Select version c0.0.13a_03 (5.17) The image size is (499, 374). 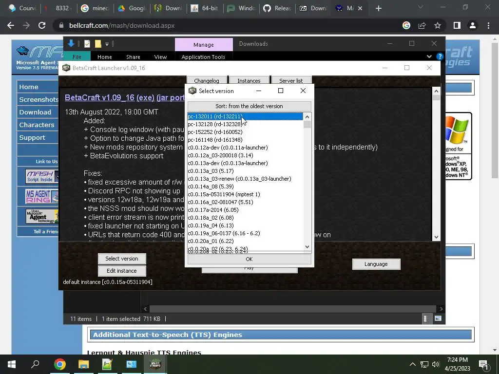245,171
